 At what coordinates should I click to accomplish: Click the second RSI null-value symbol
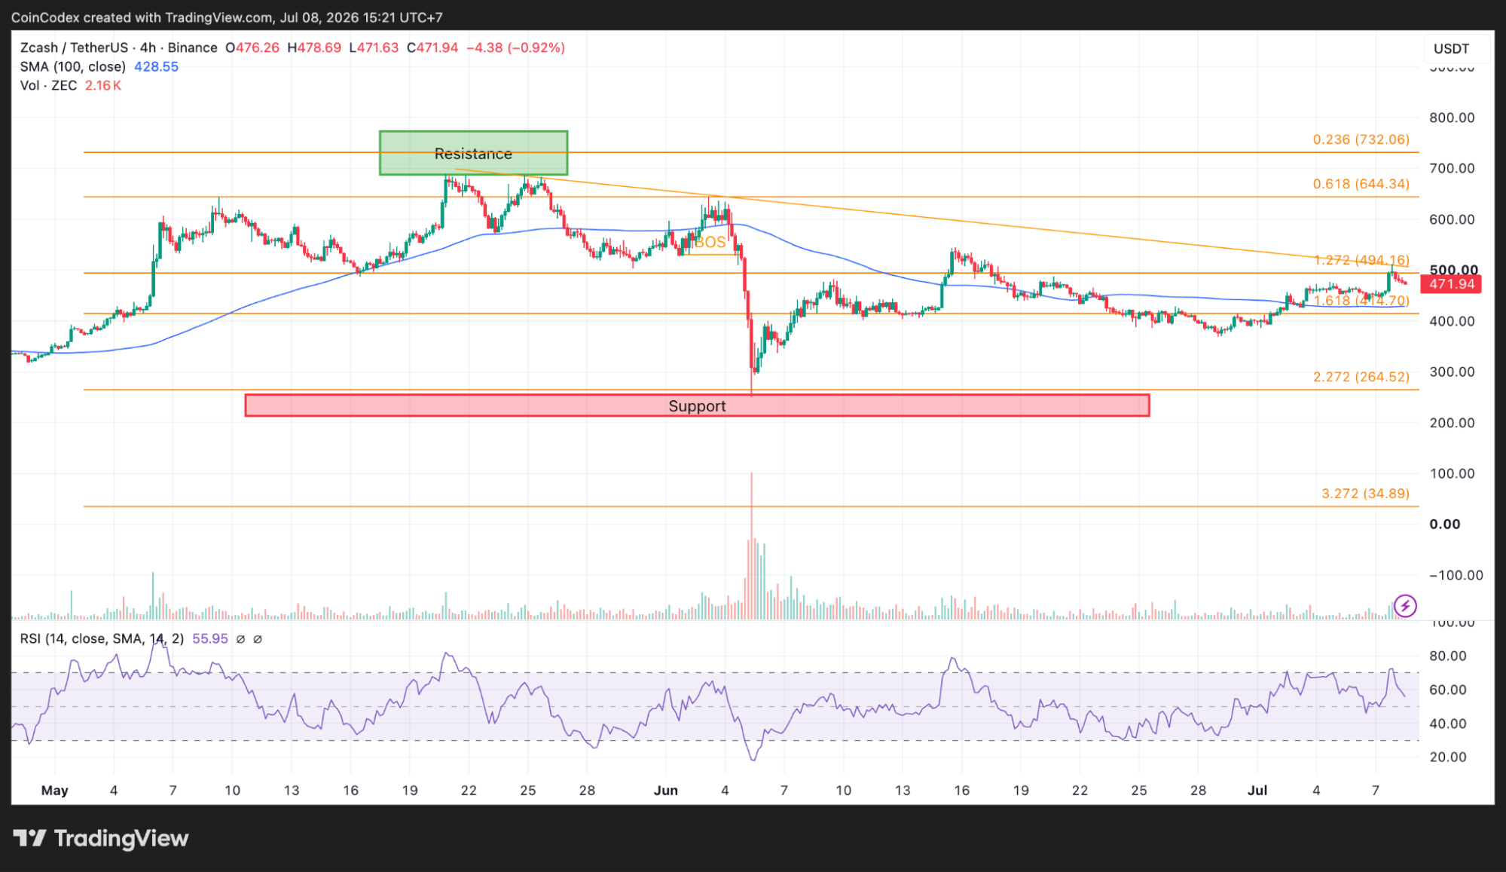pos(257,639)
